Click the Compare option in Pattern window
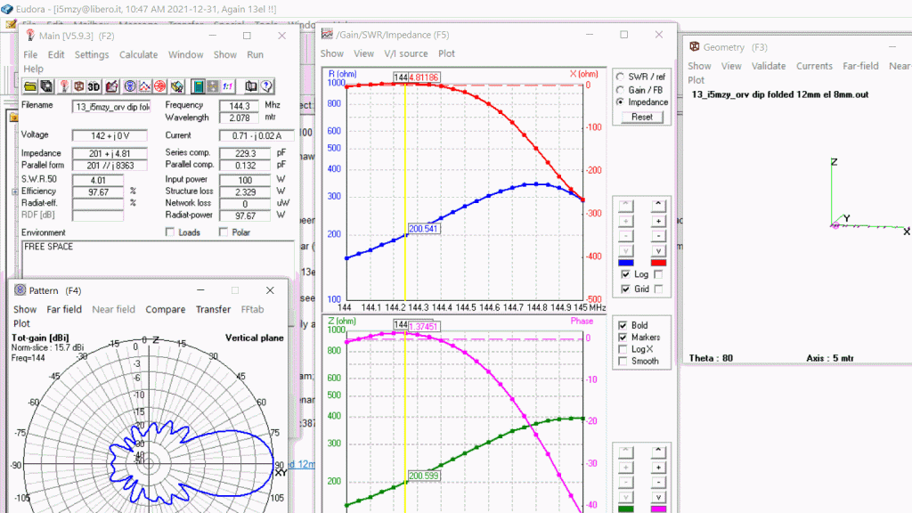This screenshot has height=513, width=912. 165,309
